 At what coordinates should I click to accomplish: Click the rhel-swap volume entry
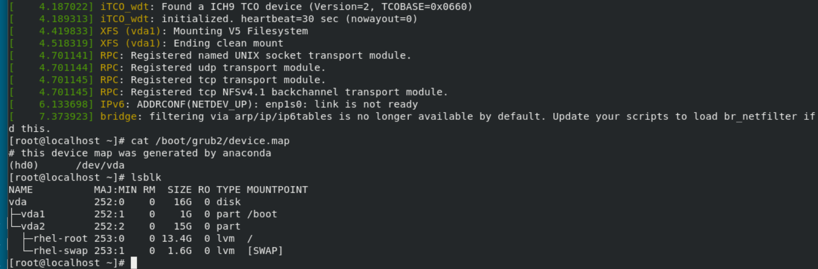tap(60, 251)
